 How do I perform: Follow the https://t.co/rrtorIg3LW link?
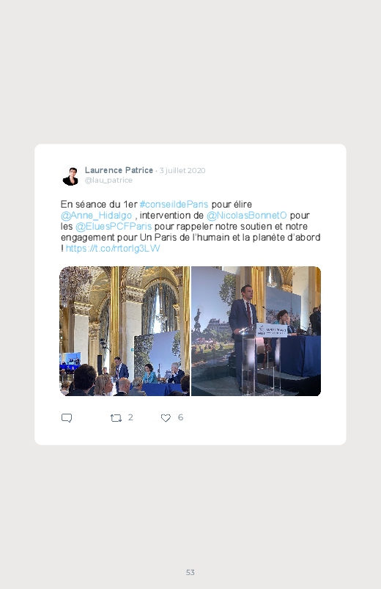click(x=113, y=249)
